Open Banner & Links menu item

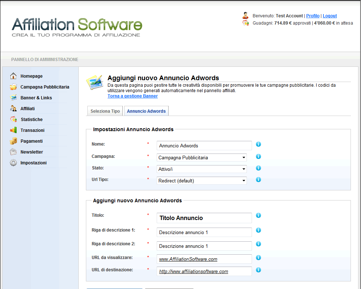[x=36, y=98]
